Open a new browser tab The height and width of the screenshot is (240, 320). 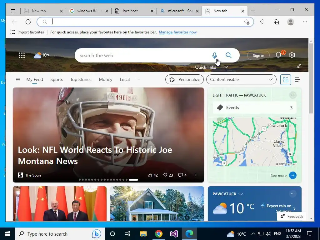coord(253,11)
